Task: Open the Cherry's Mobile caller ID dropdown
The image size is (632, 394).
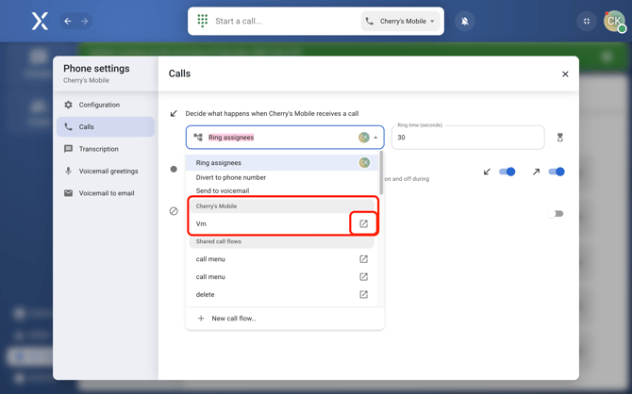Action: [402, 21]
